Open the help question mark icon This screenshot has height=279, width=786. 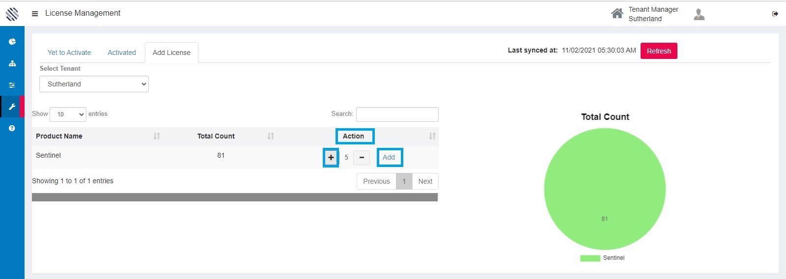pos(12,128)
